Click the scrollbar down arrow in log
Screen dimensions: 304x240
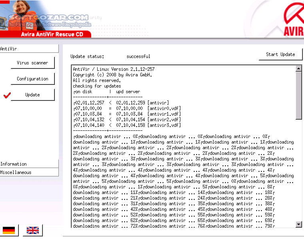pos(298,224)
